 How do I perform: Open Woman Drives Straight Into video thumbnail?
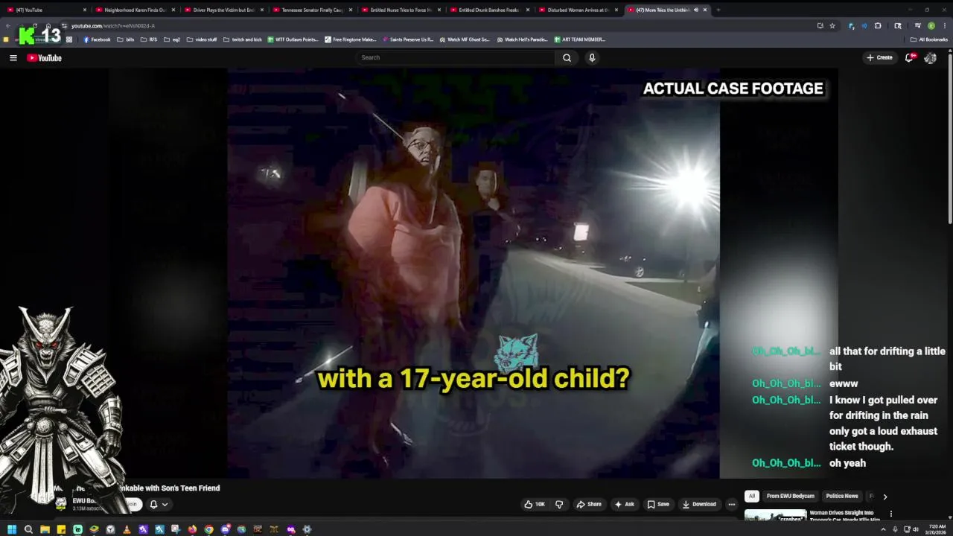tap(775, 515)
